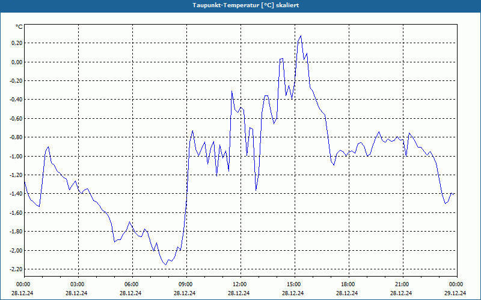Click the chart title 'Taupunkt-Temperatur [°C] skaliert'
The image size is (481, 300).
[246, 5]
